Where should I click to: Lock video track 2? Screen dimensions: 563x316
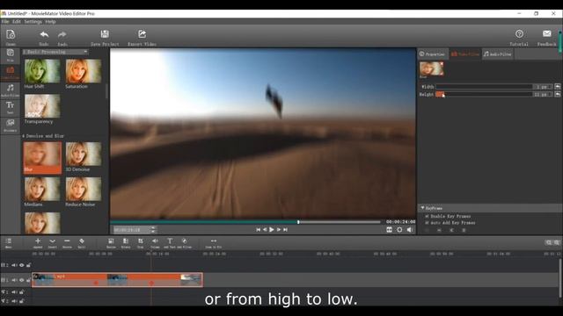(28, 265)
